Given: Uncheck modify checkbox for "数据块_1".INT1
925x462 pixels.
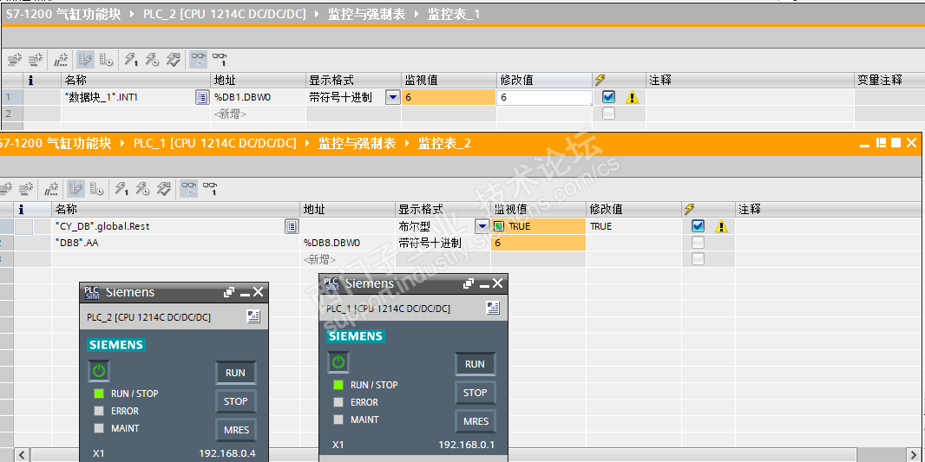Looking at the screenshot, I should [609, 97].
